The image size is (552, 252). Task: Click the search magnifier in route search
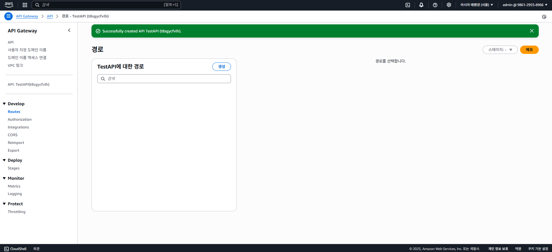(x=103, y=79)
